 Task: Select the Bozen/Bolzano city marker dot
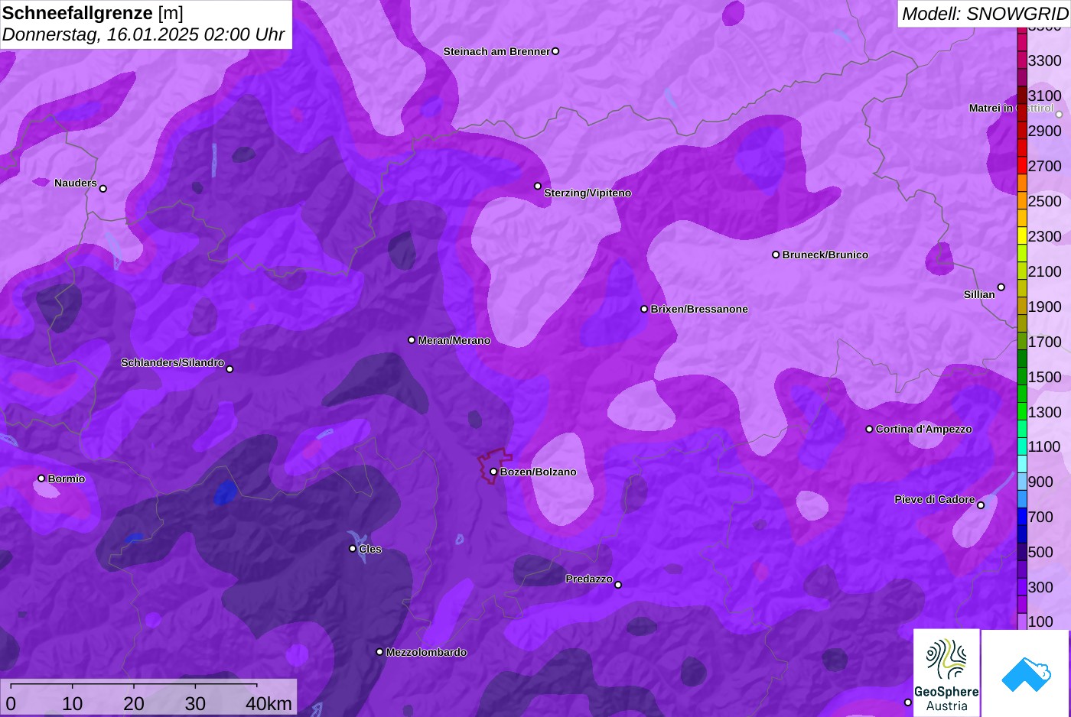tap(493, 472)
